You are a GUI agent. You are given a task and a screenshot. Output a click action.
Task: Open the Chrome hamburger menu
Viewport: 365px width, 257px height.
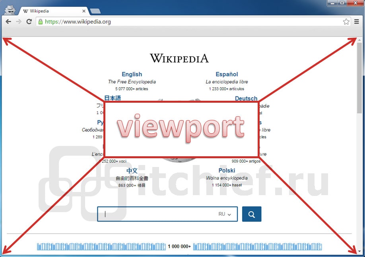click(x=357, y=22)
